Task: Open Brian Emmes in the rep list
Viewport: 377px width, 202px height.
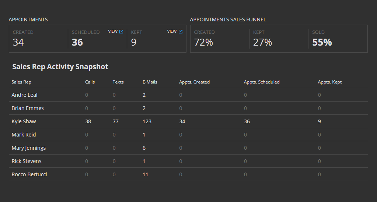Action: pos(28,108)
